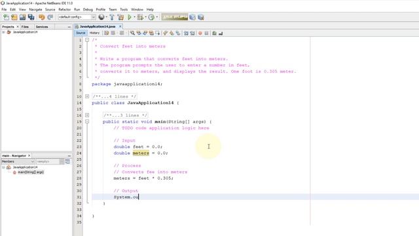Expand the folded comment at line 10
The height and width of the screenshot is (236, 419).
point(87,96)
